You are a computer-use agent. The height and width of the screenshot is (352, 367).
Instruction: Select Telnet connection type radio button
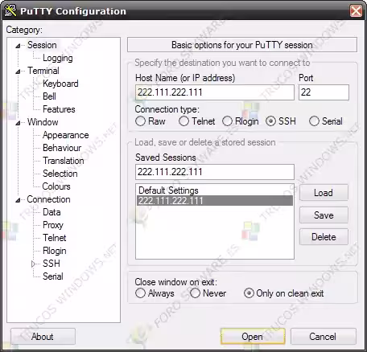click(183, 121)
